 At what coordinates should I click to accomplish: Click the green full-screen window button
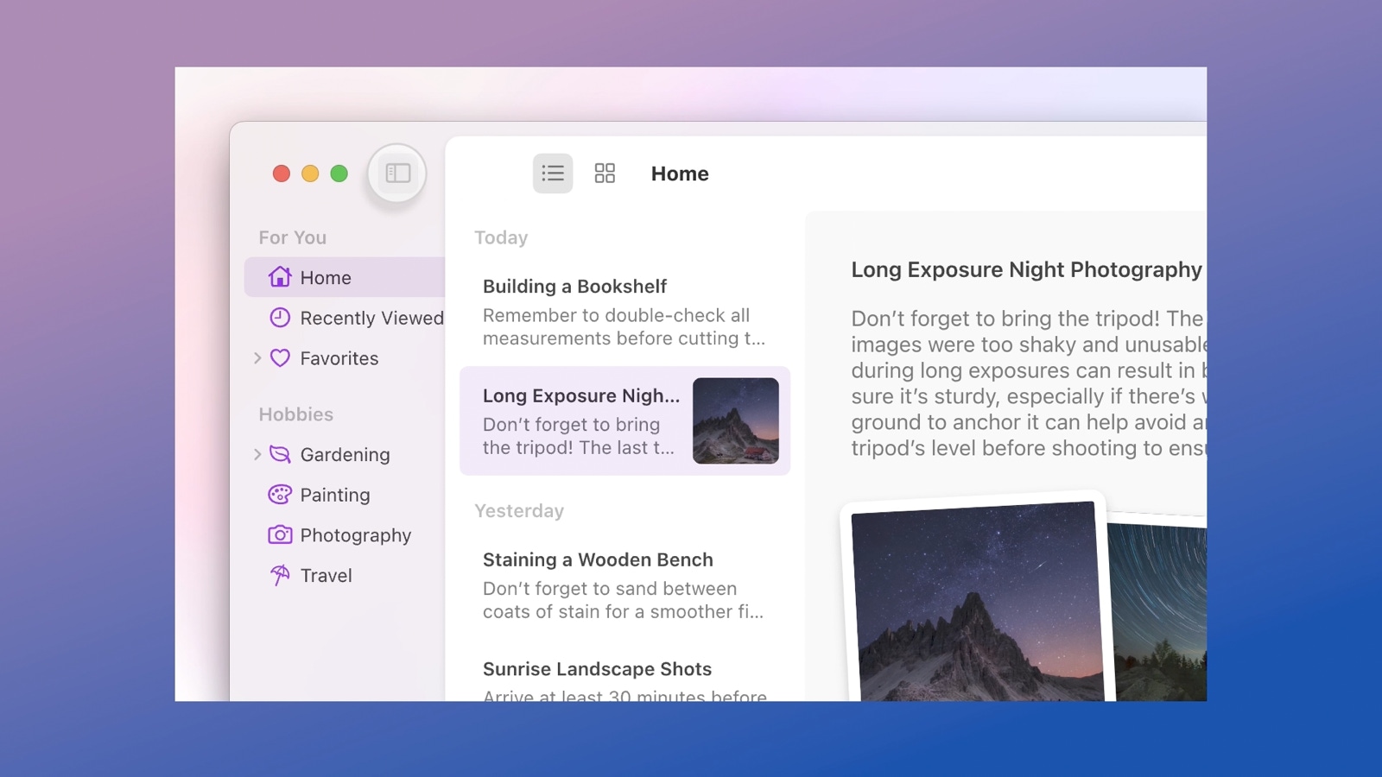pyautogui.click(x=339, y=174)
